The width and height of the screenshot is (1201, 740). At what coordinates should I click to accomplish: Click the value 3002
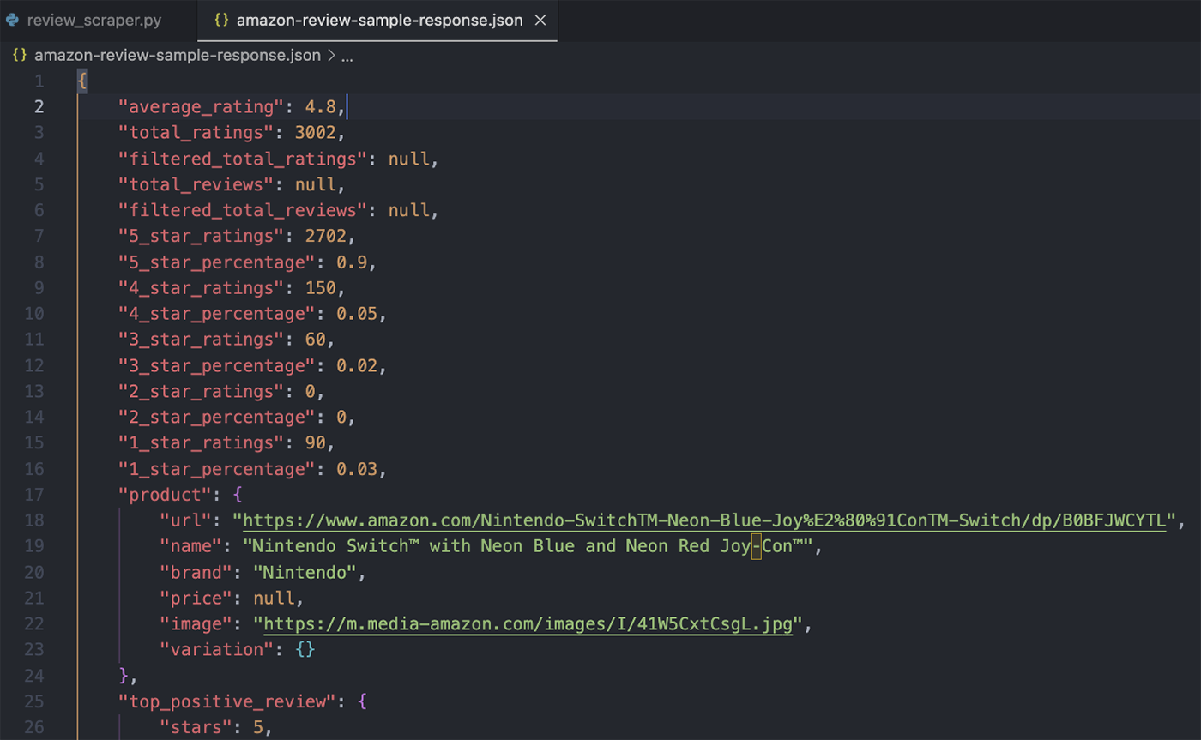tap(316, 133)
